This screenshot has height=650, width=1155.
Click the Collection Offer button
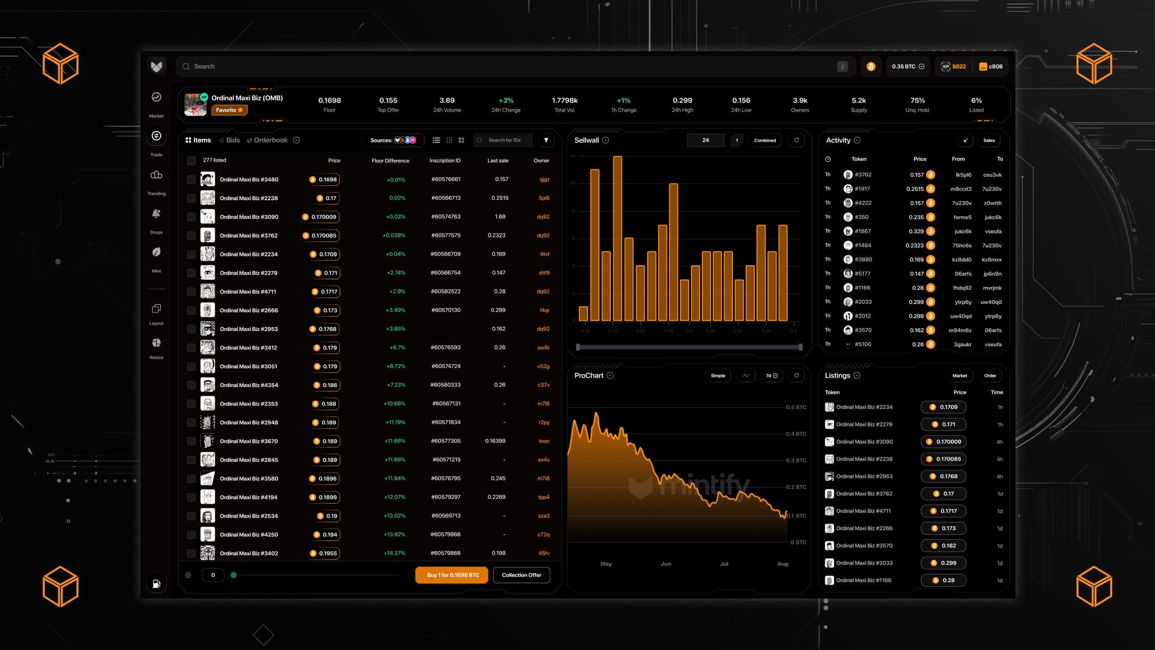(x=521, y=575)
